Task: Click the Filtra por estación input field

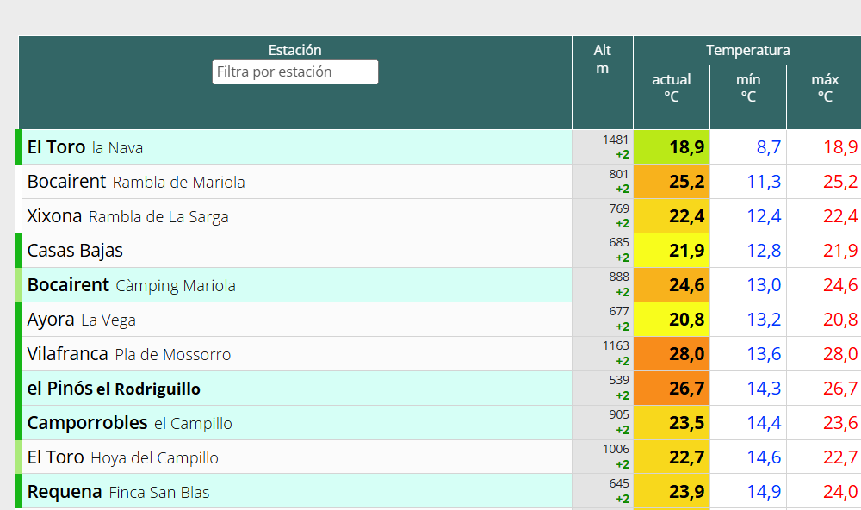Action: pos(294,72)
